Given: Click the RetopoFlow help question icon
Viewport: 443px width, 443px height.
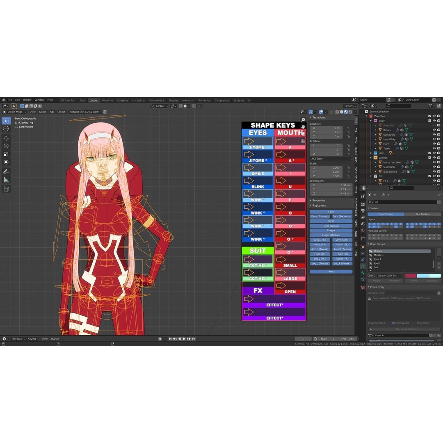Looking at the screenshot, I should click(105, 112).
